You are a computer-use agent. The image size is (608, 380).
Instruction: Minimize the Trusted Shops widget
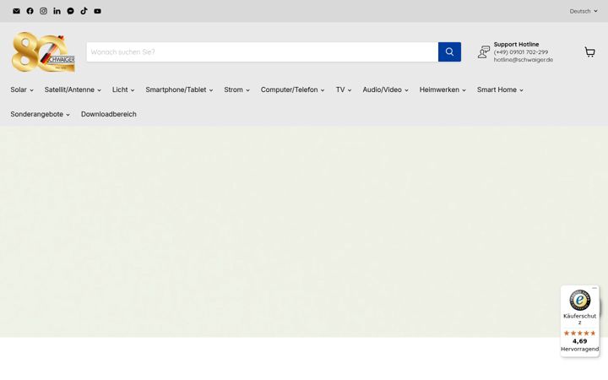[x=594, y=288]
